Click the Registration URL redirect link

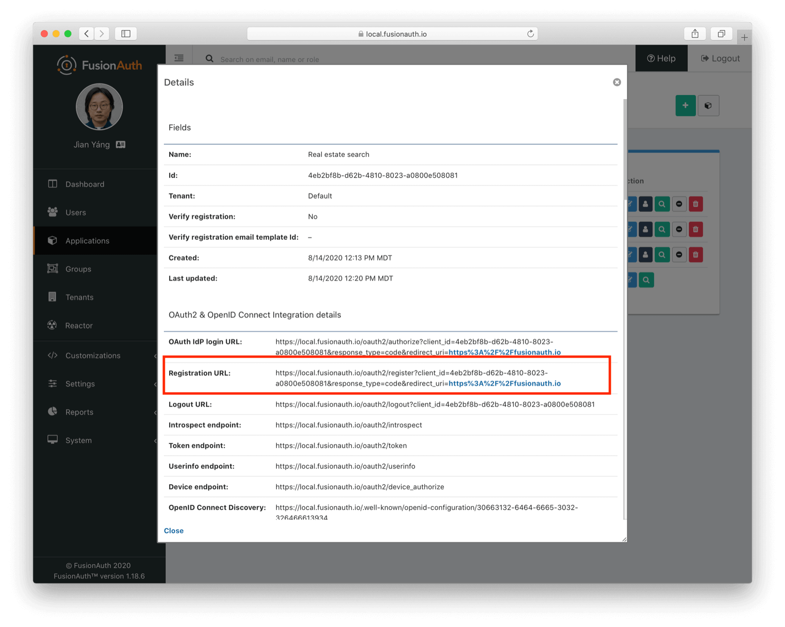pos(504,384)
